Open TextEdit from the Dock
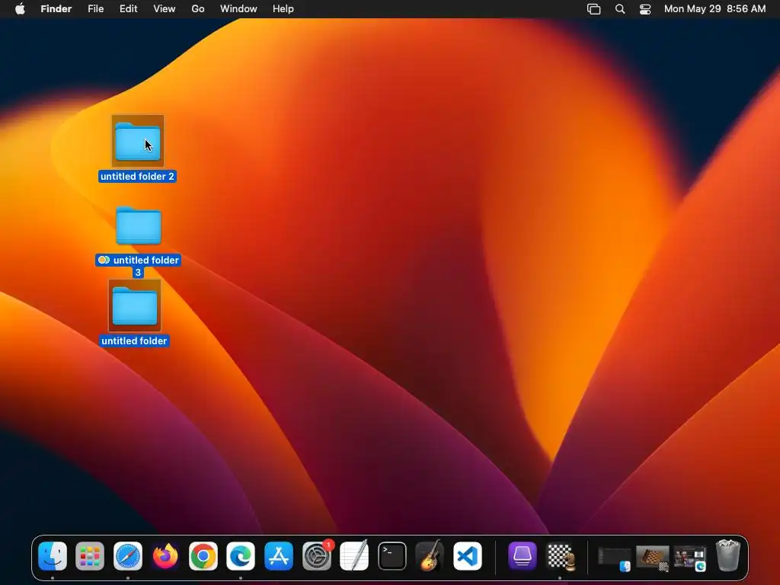The width and height of the screenshot is (780, 585). (354, 555)
